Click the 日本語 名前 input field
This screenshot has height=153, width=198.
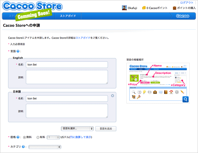pos(67,98)
